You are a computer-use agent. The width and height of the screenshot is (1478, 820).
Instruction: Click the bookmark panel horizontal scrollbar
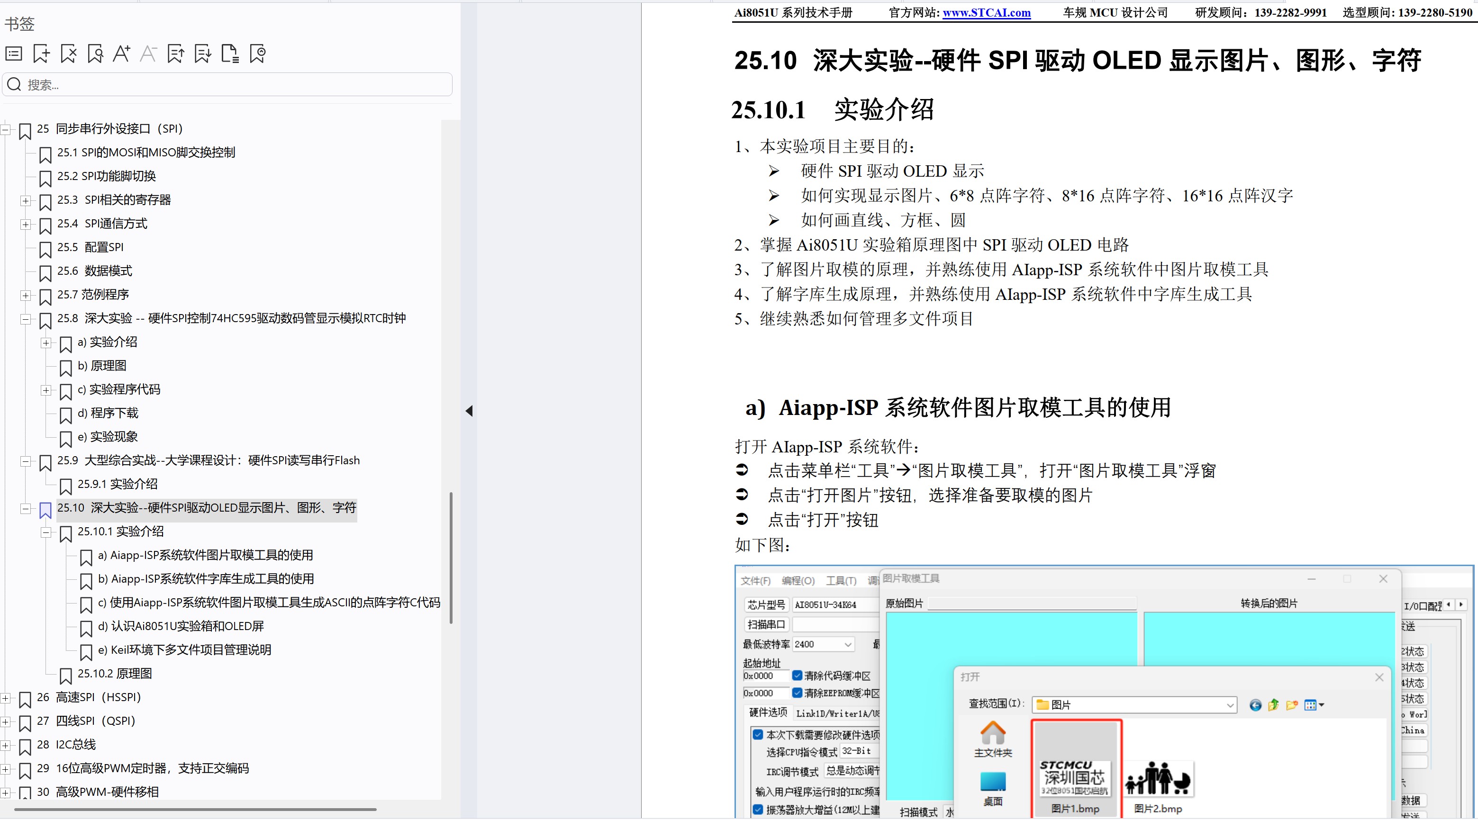[x=195, y=809]
